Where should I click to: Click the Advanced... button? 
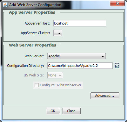coord(105,96)
